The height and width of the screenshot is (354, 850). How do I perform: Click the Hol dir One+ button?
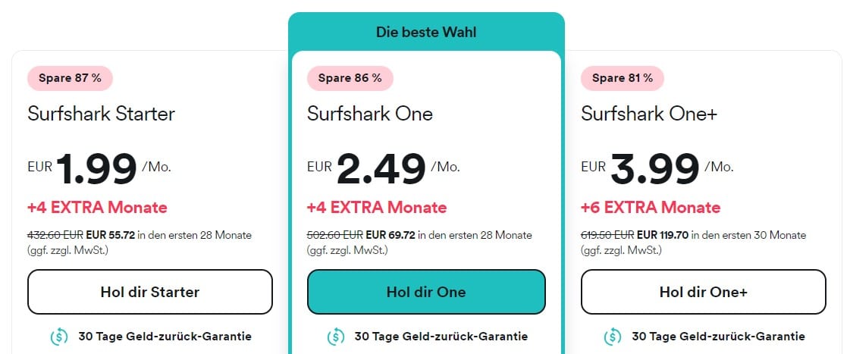(x=704, y=292)
